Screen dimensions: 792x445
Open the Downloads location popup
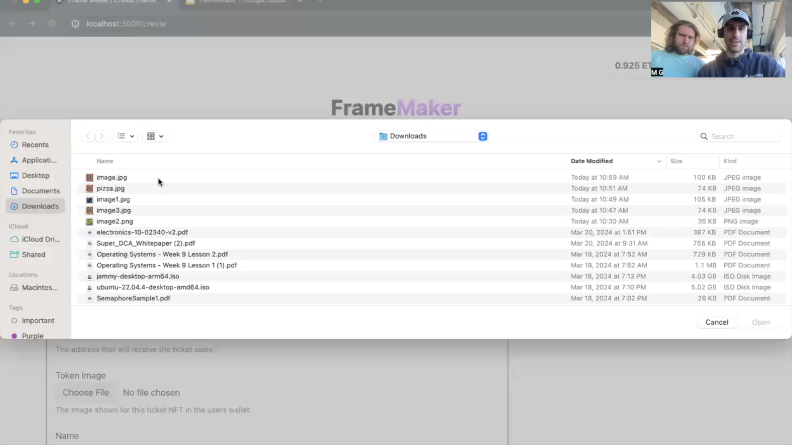pos(433,136)
